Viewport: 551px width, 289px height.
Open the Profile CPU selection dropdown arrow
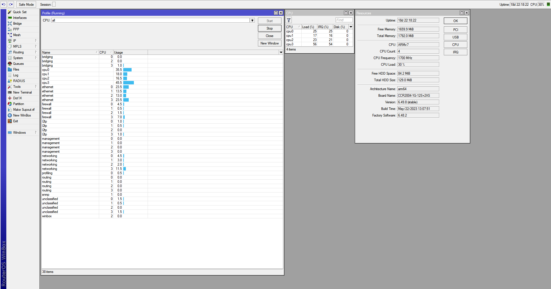252,20
